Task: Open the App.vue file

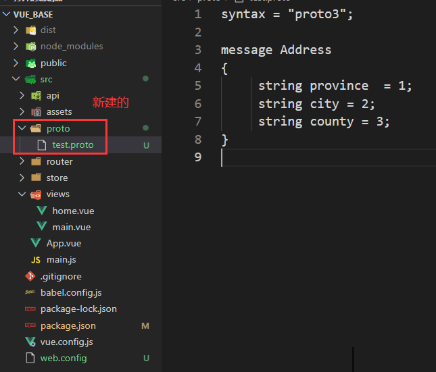Action: [x=64, y=243]
